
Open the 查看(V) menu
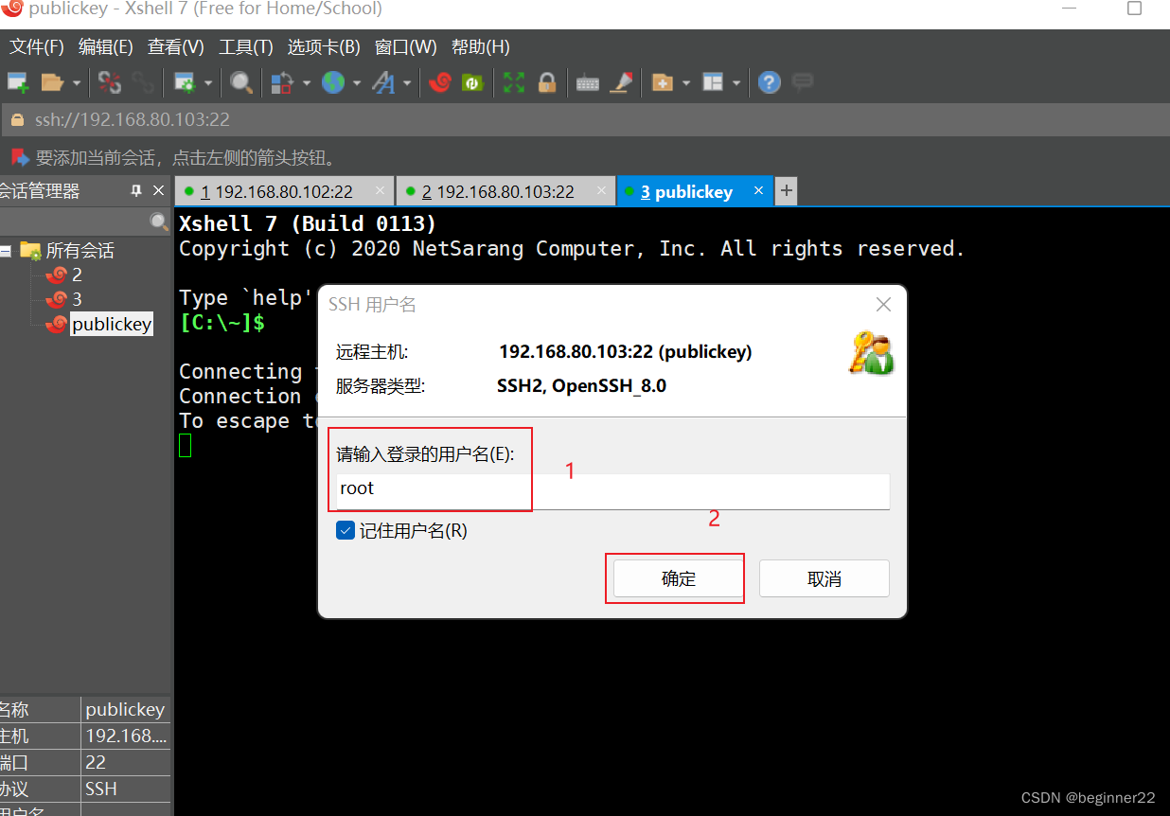coord(176,46)
